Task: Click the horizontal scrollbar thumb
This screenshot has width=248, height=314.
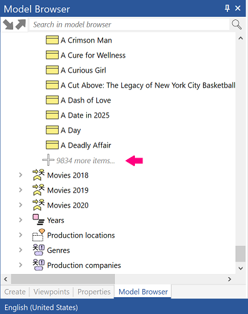Action: click(x=63, y=279)
